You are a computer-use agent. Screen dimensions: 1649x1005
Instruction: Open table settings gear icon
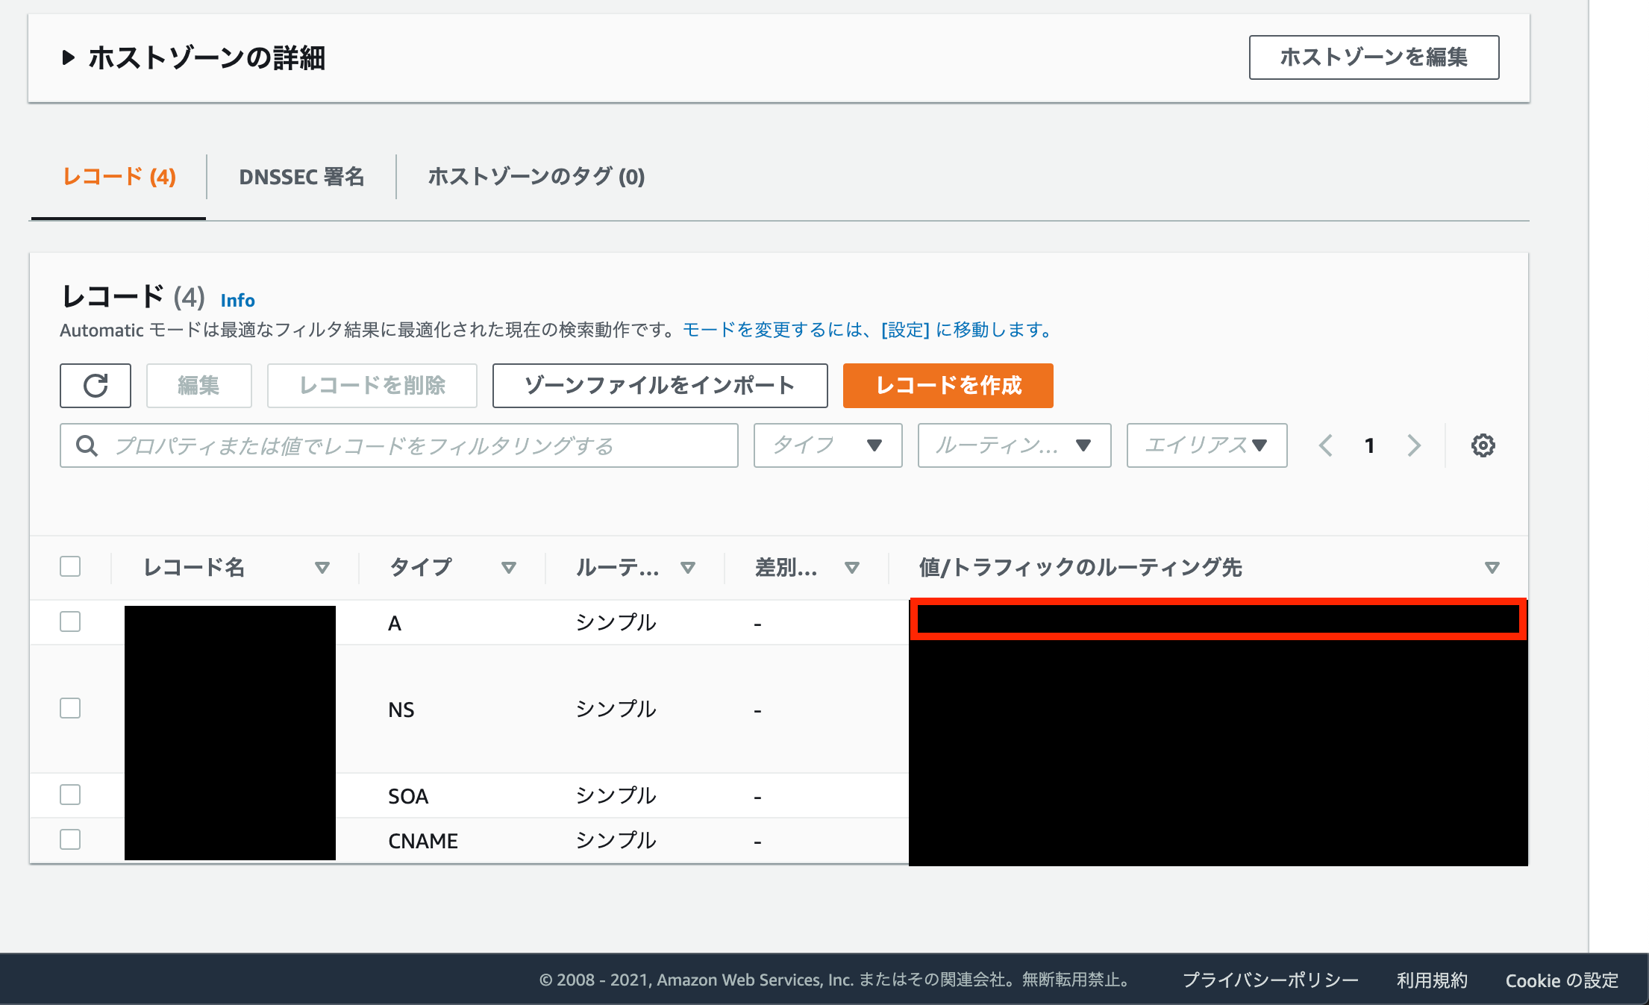tap(1483, 445)
